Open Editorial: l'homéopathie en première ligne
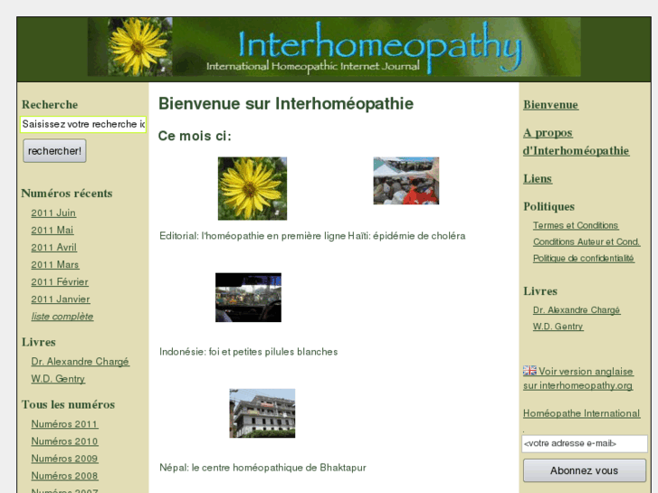Screen dimensions: 658x493 click(253, 236)
